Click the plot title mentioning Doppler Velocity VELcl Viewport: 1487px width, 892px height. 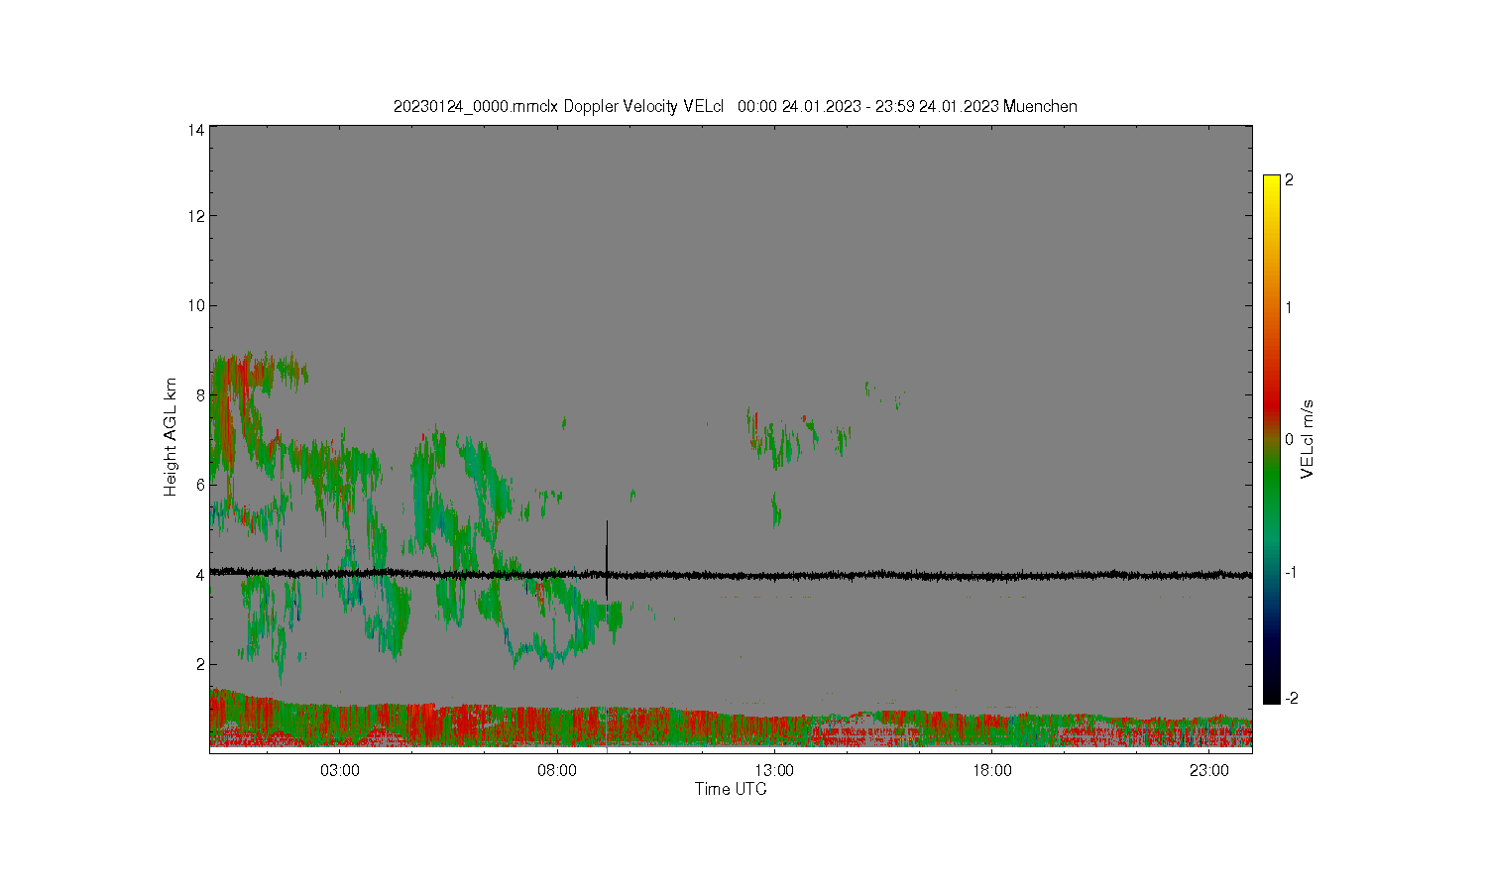[735, 106]
